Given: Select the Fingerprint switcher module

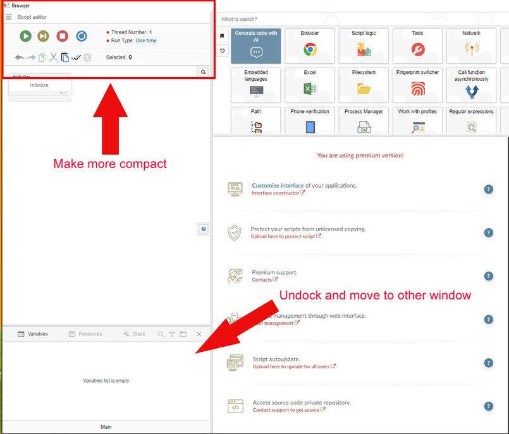Looking at the screenshot, I should click(x=417, y=85).
